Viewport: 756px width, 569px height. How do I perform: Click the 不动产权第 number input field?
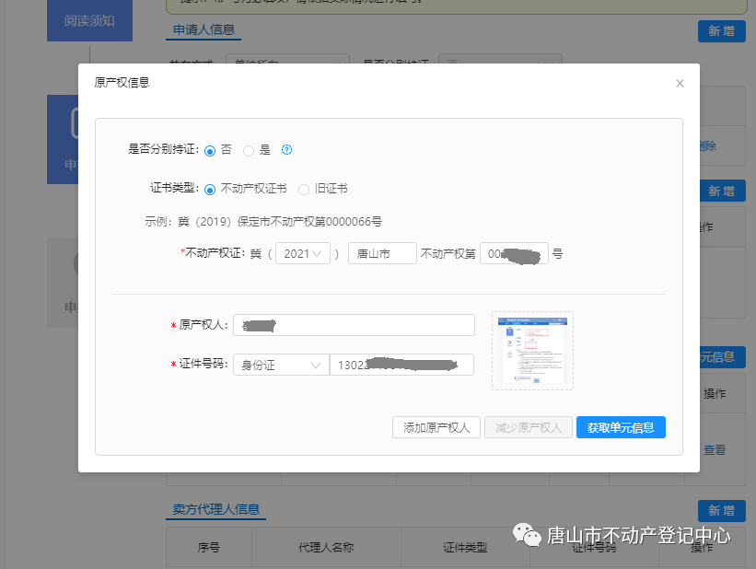tap(514, 253)
